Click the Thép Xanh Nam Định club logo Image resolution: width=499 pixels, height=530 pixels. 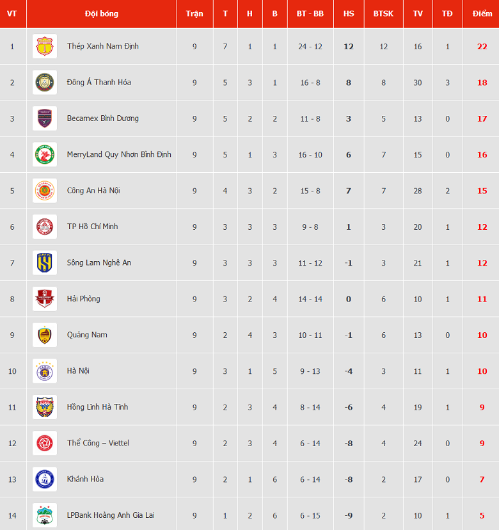click(45, 46)
